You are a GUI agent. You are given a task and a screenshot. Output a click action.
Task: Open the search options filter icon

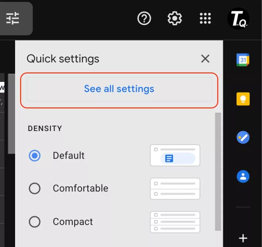coord(12,18)
